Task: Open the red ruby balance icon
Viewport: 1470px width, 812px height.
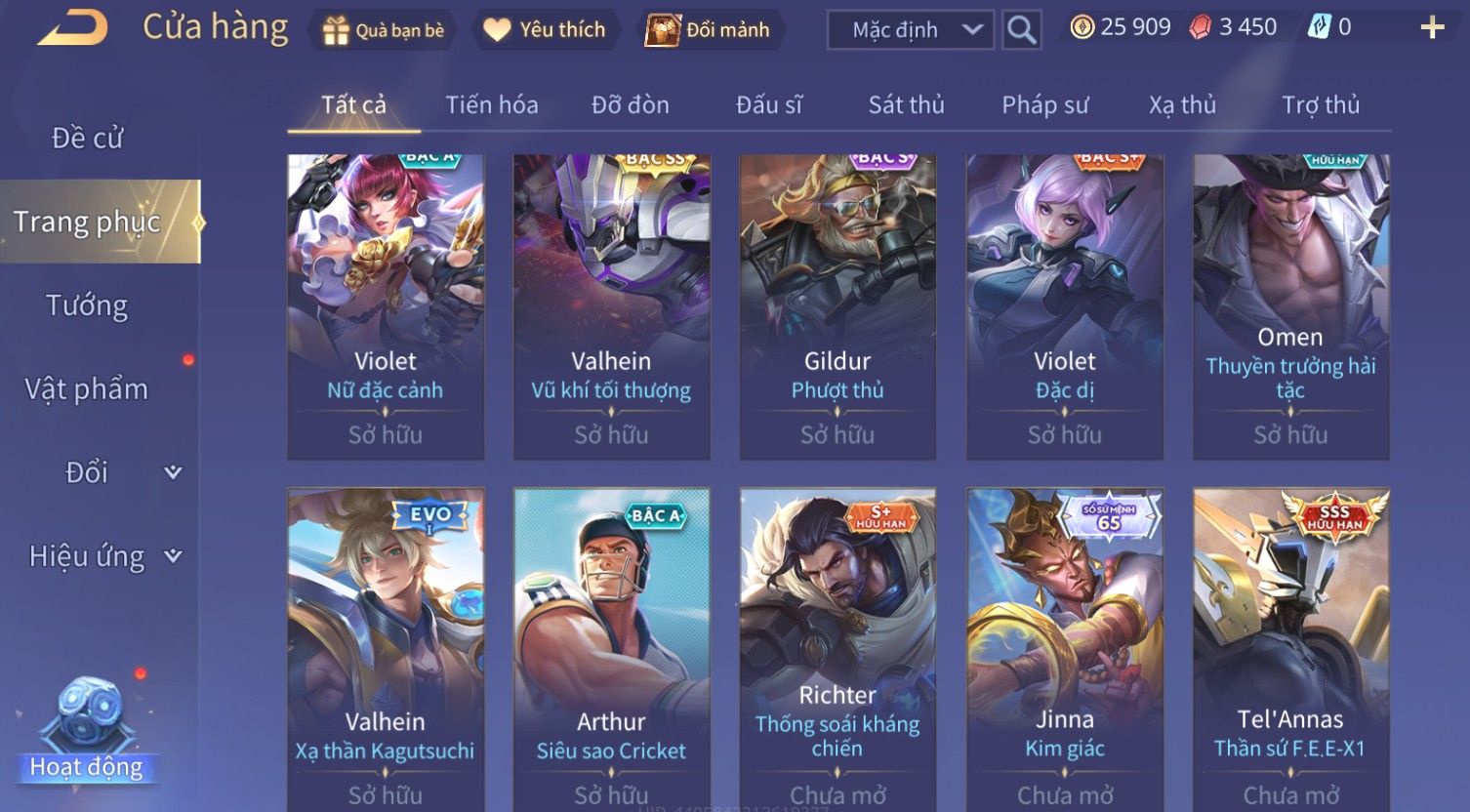Action: click(1200, 27)
